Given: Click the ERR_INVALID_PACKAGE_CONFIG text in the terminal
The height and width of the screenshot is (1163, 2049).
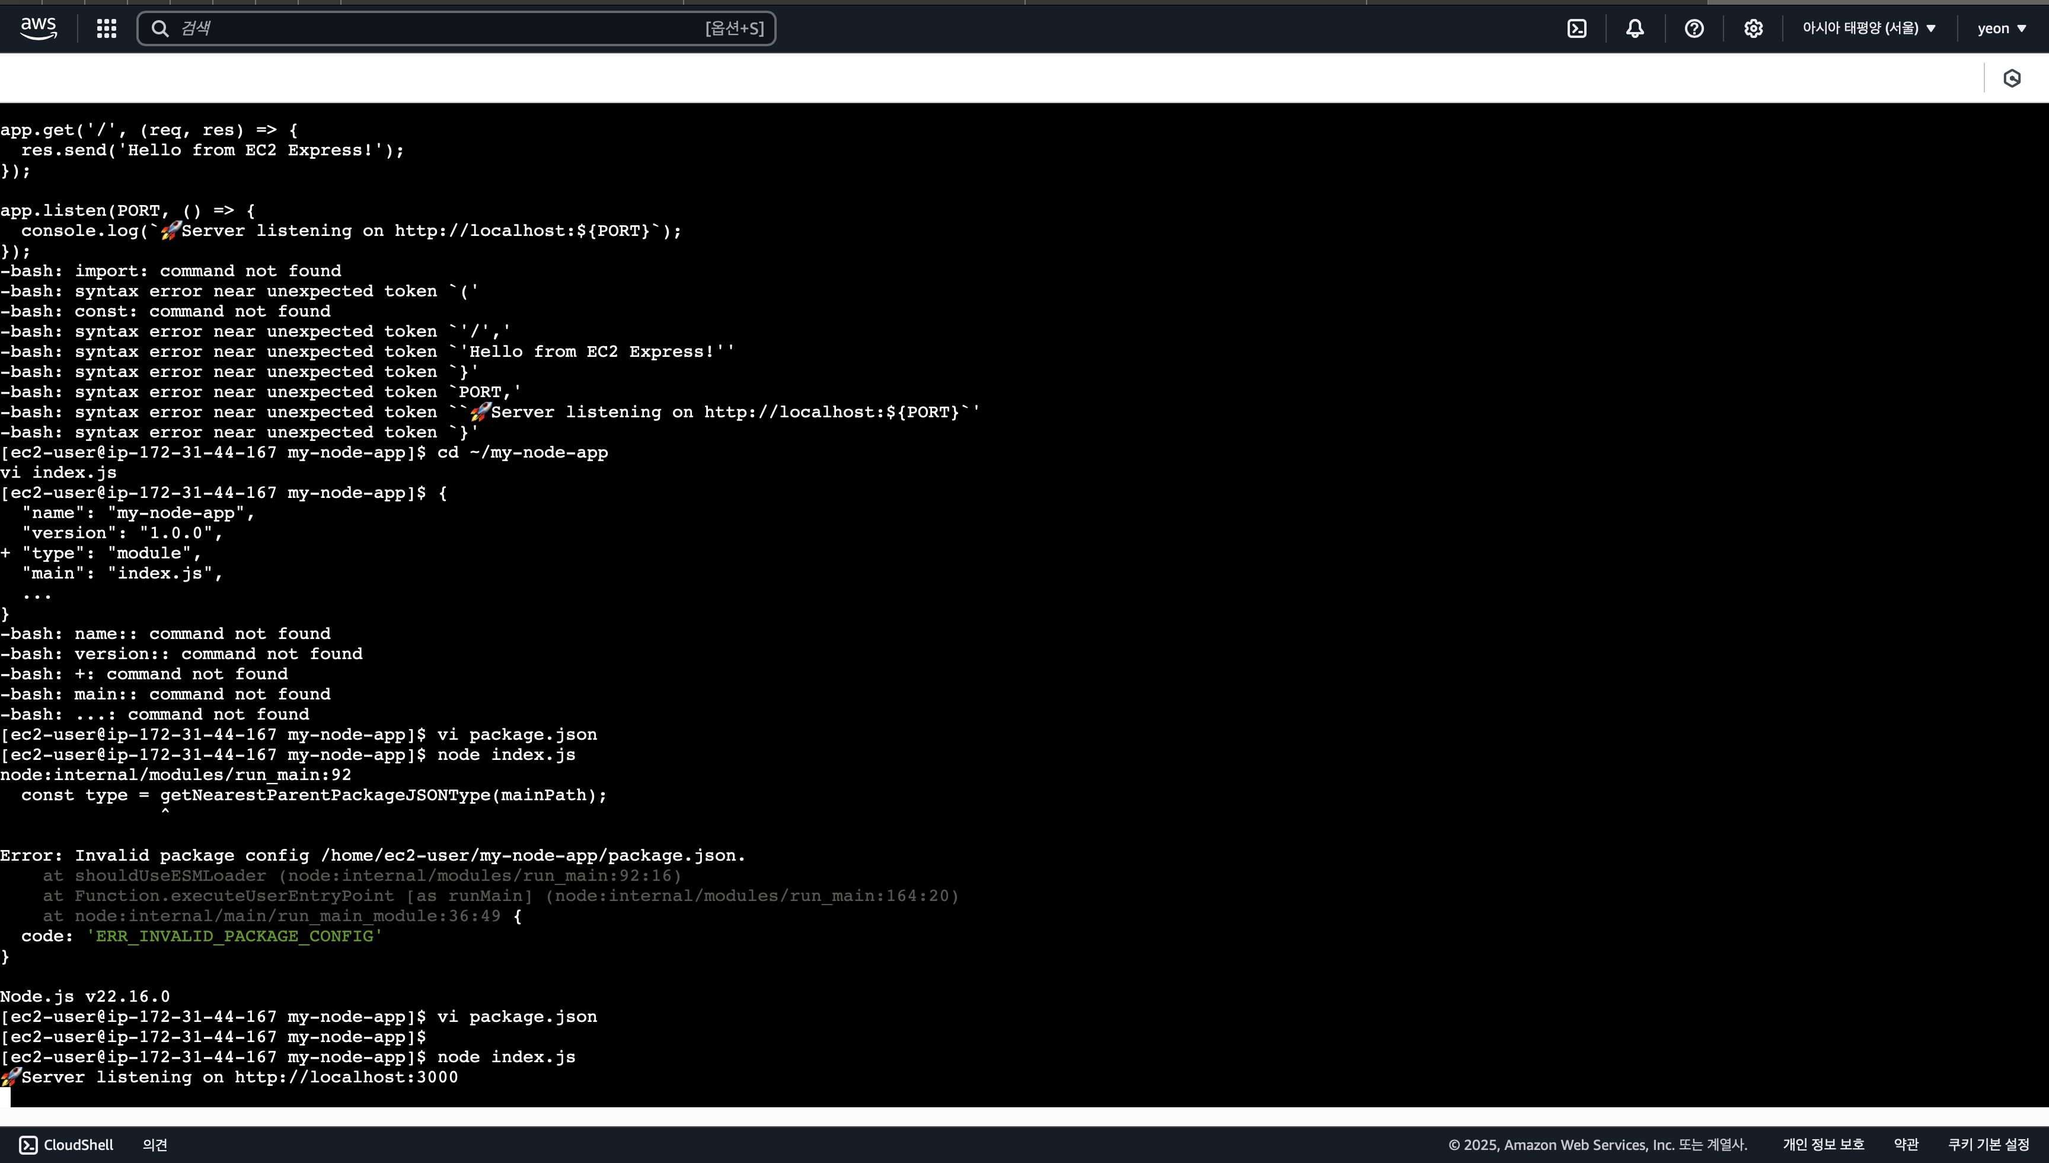Looking at the screenshot, I should 234,936.
